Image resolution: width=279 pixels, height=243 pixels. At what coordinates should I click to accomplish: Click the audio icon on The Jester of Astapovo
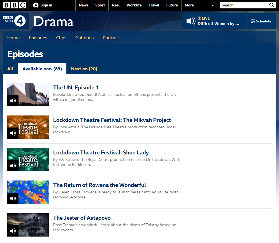[x=13, y=231]
